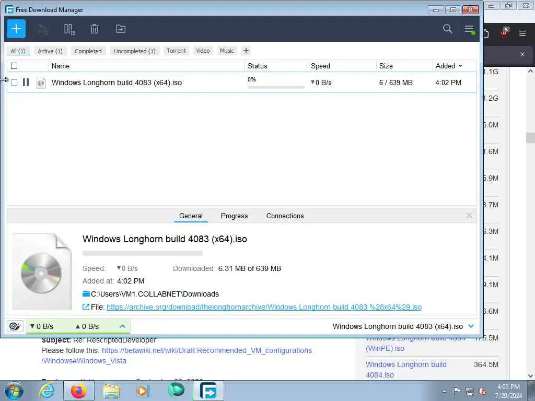Pause the Windows Longhorn build 4083 download
The image size is (535, 401).
pos(26,82)
